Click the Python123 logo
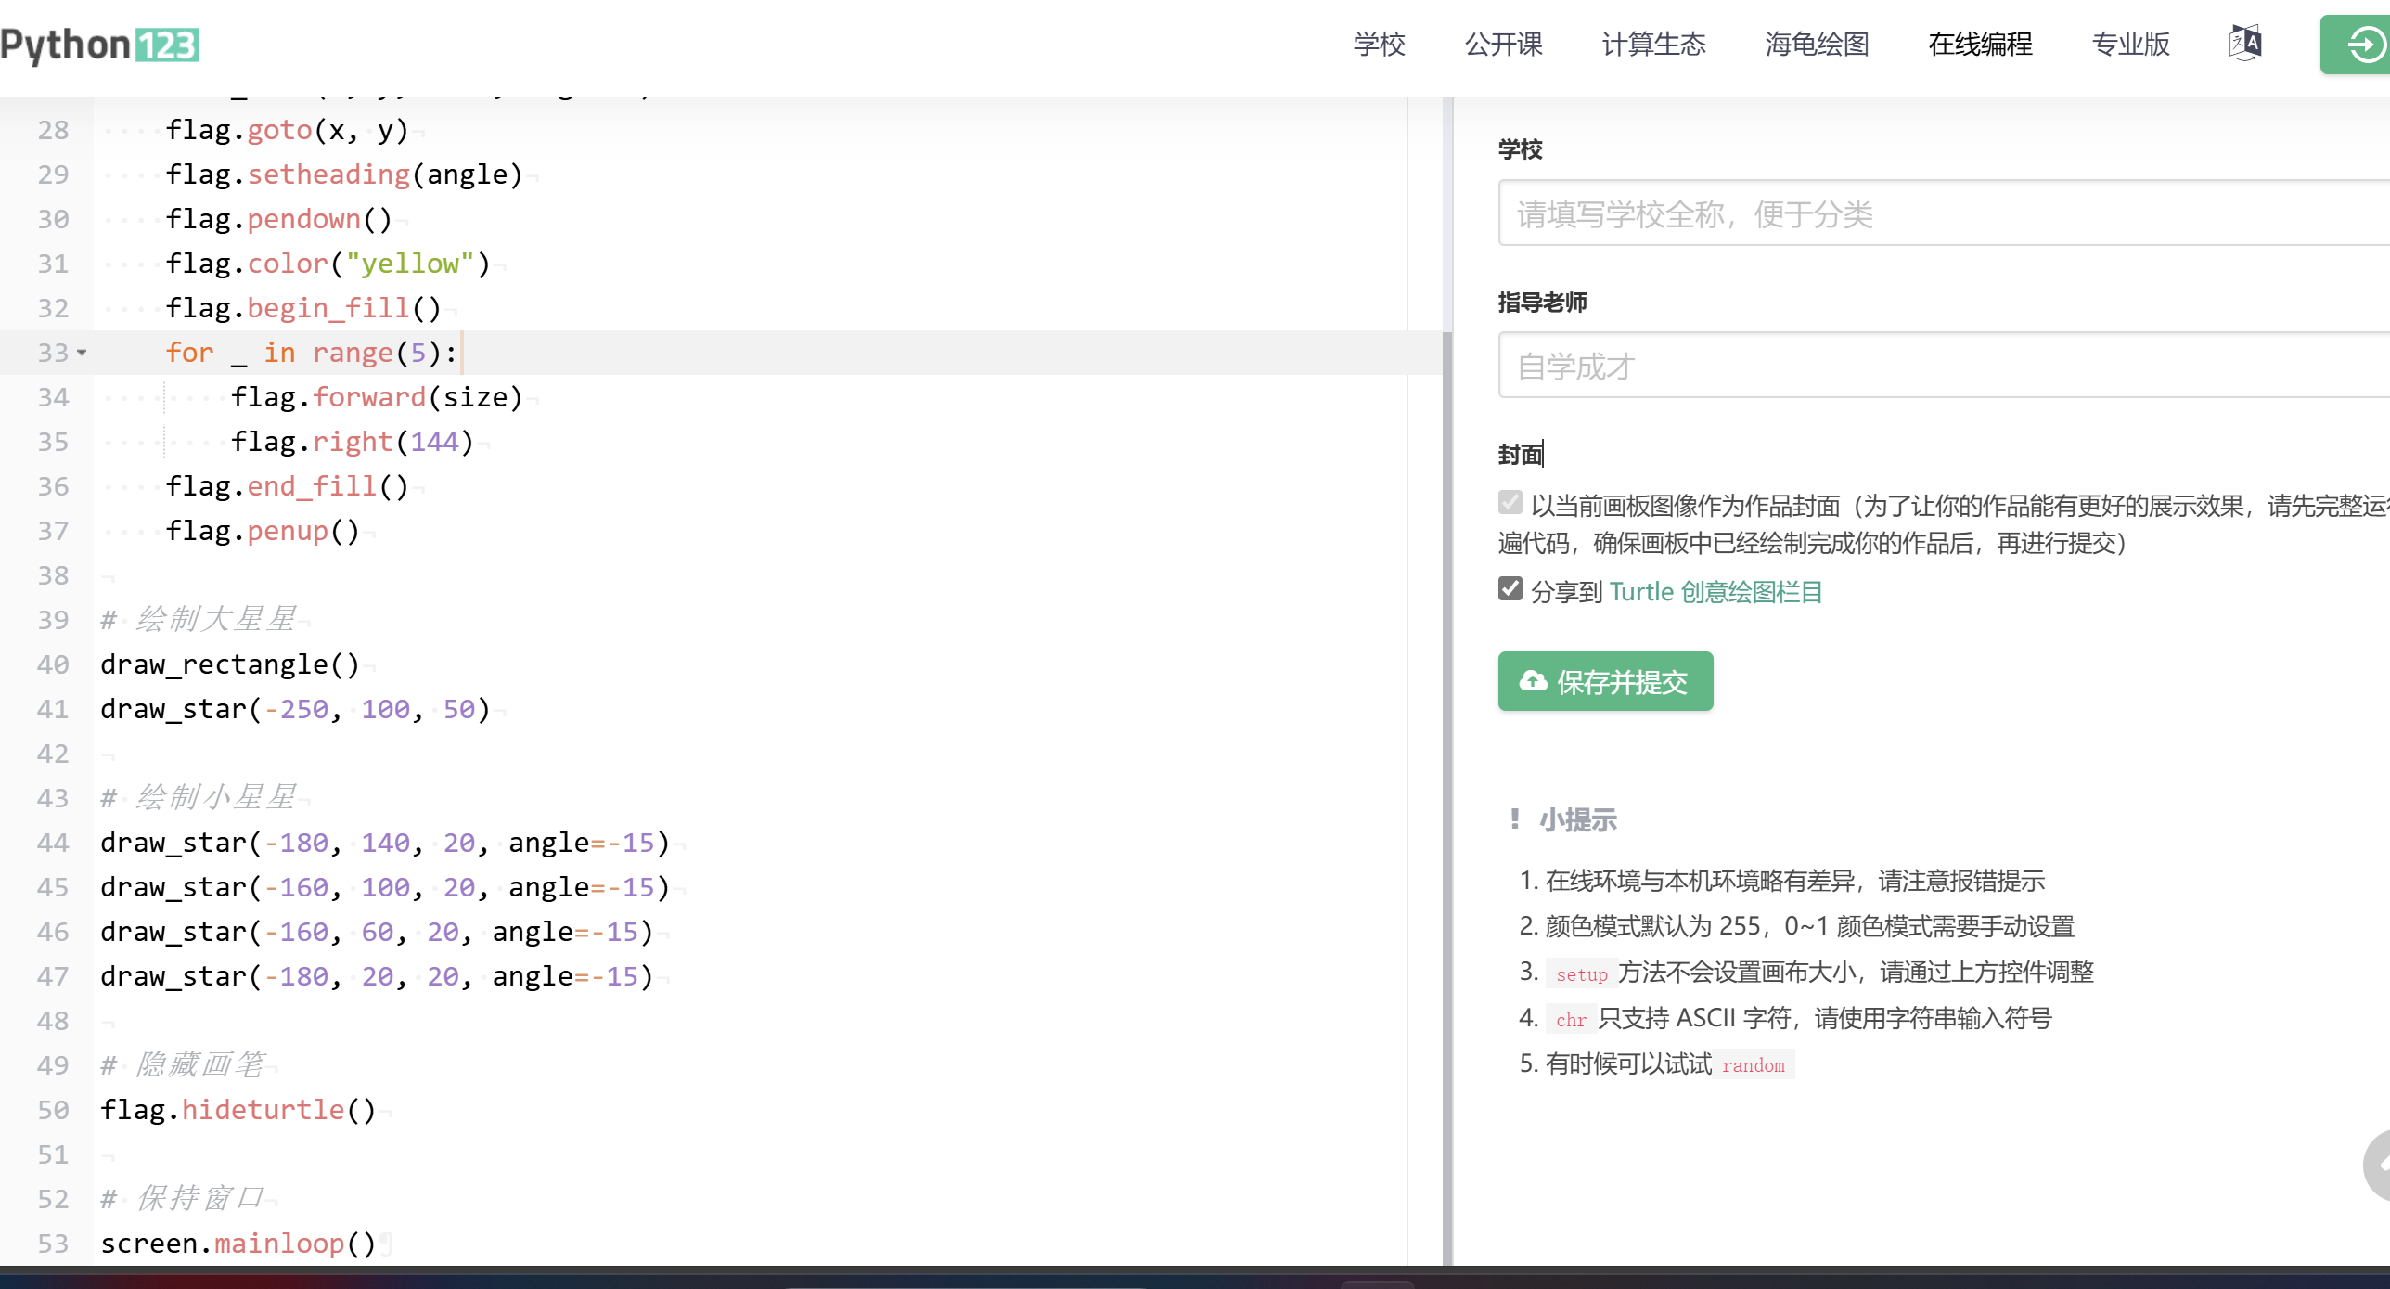Image resolution: width=2390 pixels, height=1289 pixels. click(100, 45)
